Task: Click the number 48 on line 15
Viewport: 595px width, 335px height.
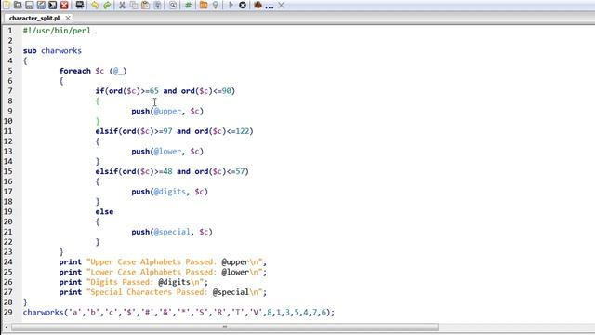Action: click(x=167, y=171)
